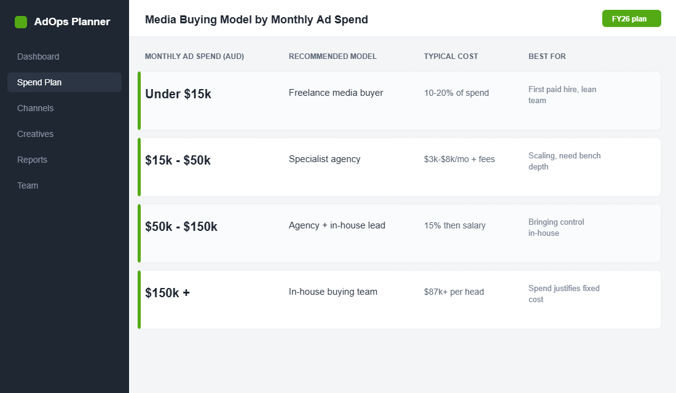This screenshot has width=676, height=393.
Task: Click the $3k-$8k/mo + fees cell
Action: [x=459, y=159]
